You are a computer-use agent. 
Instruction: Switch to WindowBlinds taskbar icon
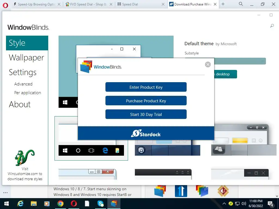(x=114, y=204)
